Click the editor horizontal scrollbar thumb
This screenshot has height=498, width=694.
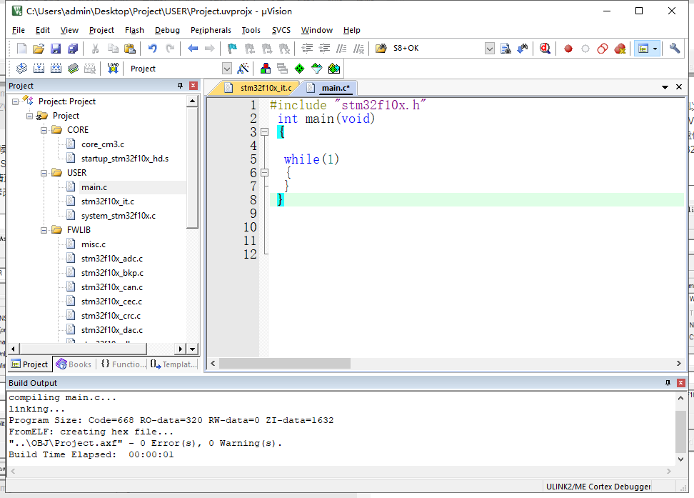click(285, 363)
